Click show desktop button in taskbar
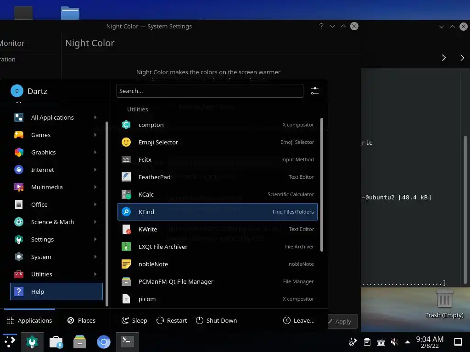 (458, 342)
